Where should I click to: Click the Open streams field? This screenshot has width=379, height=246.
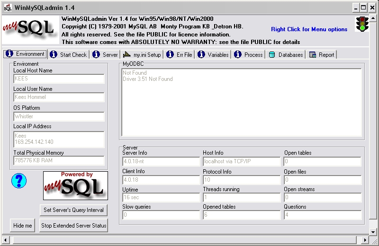[x=323, y=197]
